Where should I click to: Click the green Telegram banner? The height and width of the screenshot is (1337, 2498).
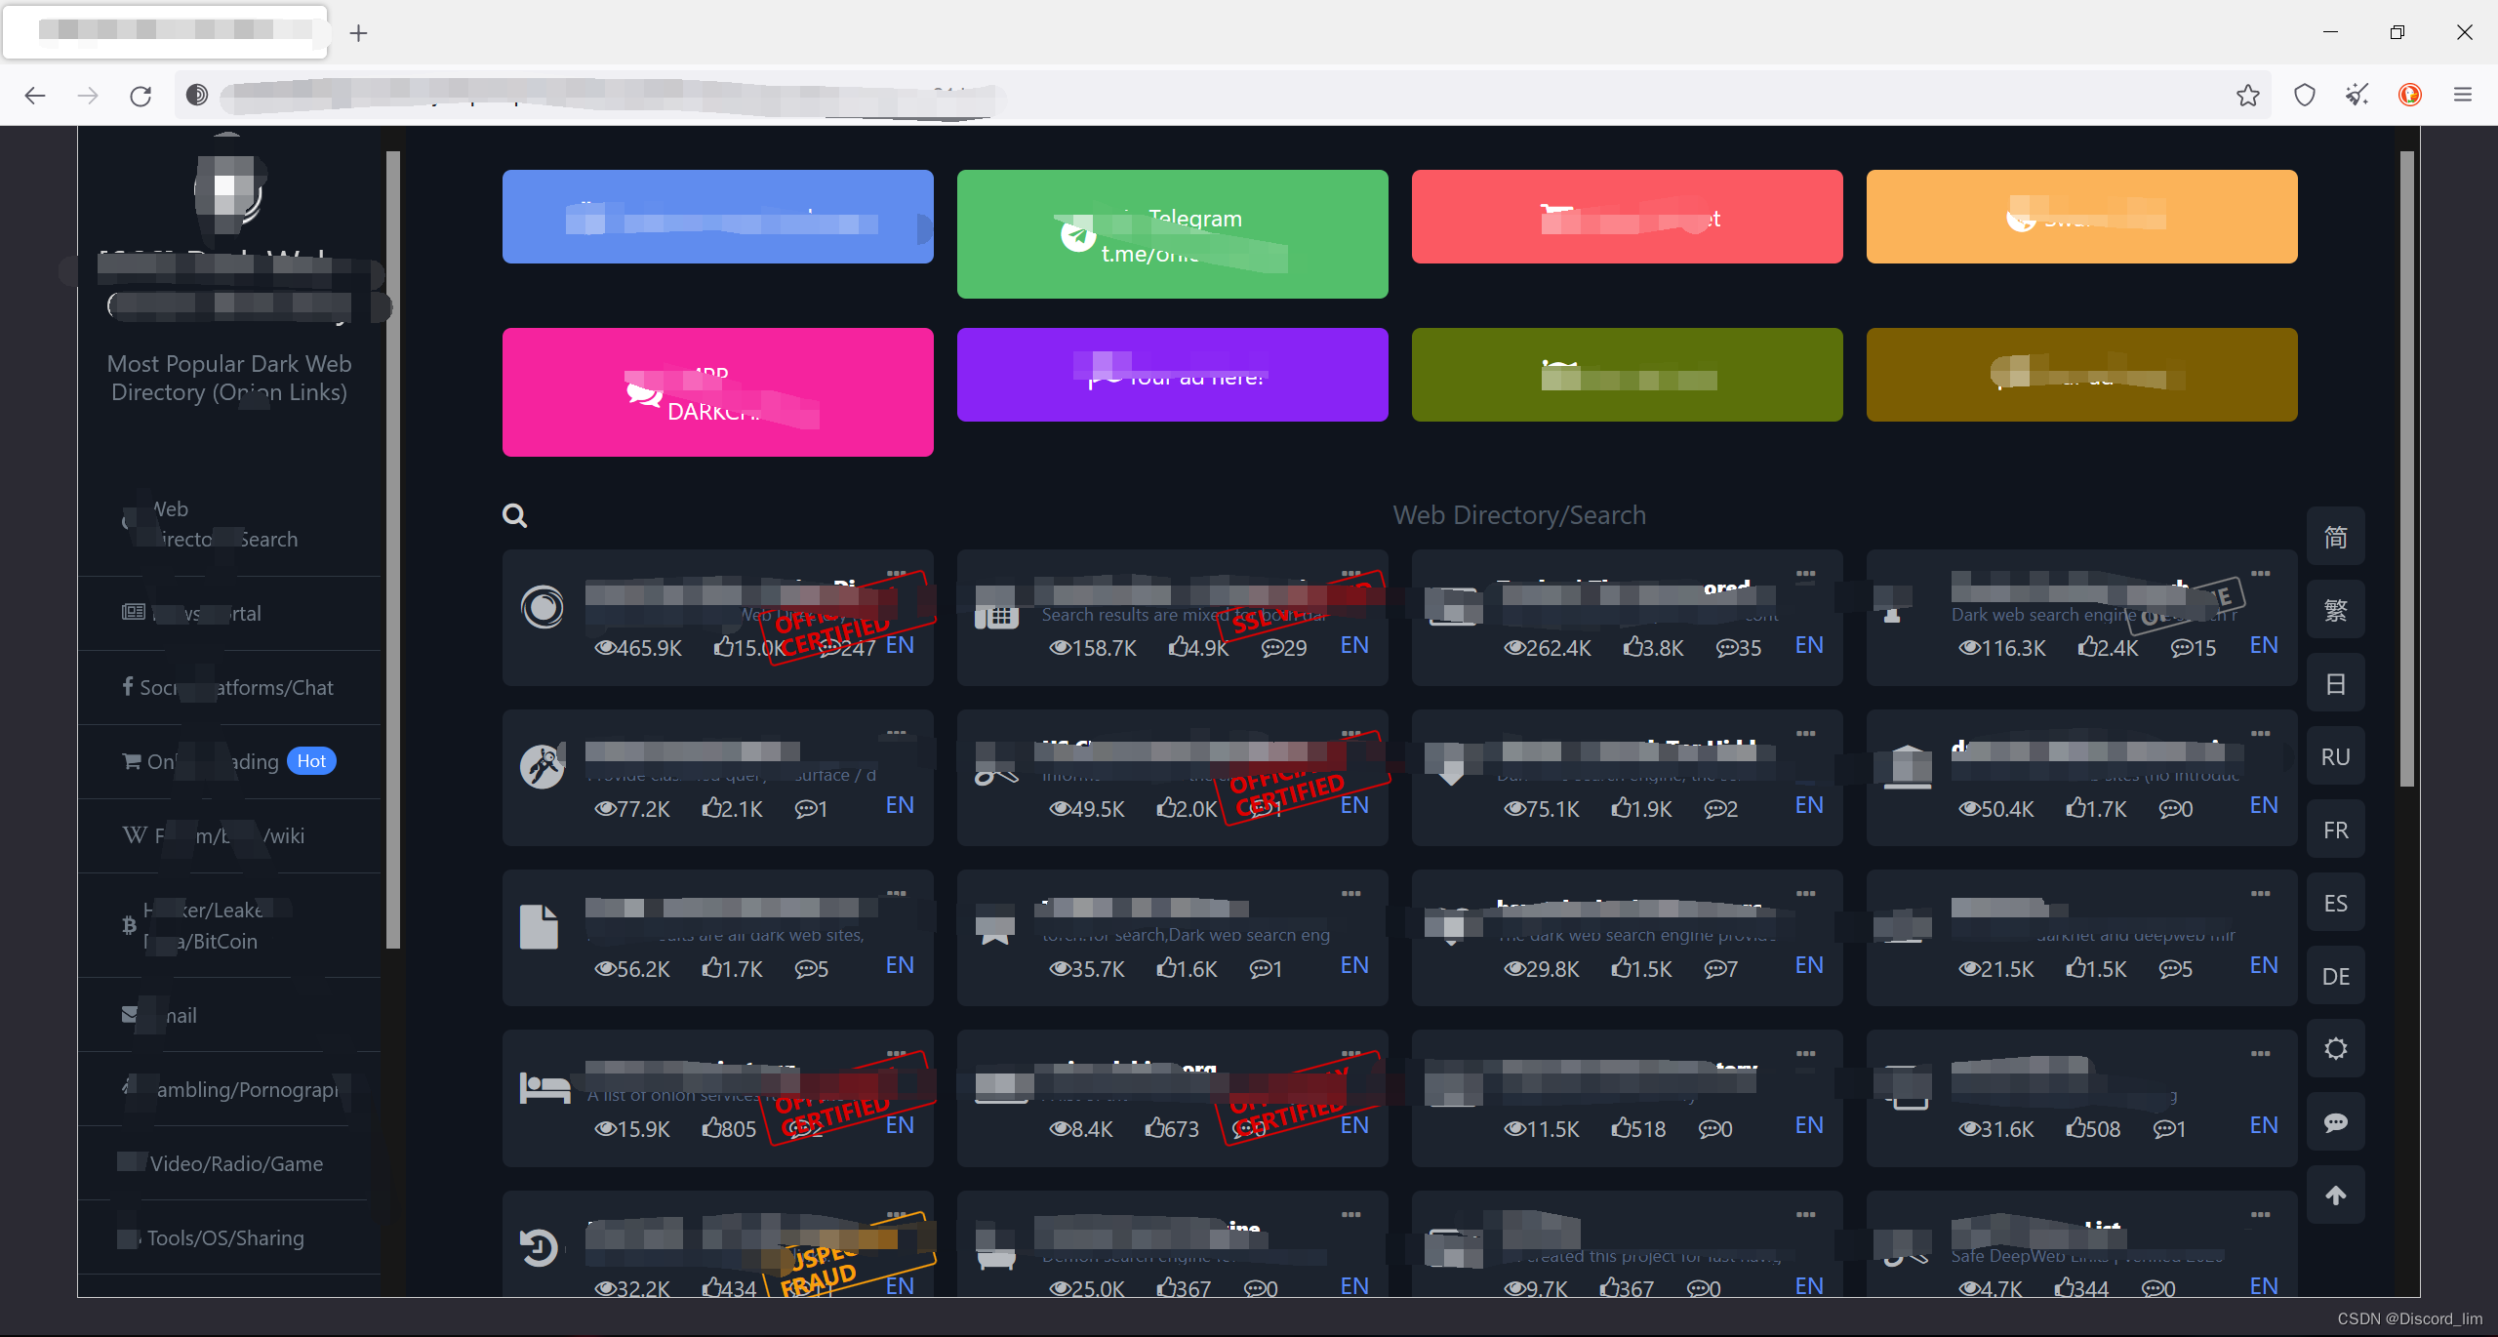tap(1172, 234)
